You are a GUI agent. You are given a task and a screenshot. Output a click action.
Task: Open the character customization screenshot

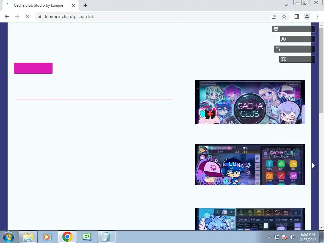[x=250, y=219]
